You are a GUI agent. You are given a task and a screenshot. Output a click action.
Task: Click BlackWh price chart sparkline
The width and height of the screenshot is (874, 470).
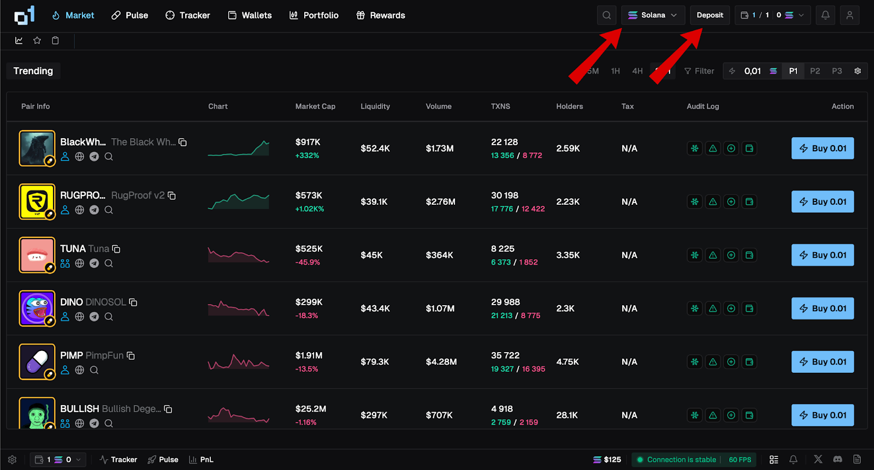coord(239,148)
